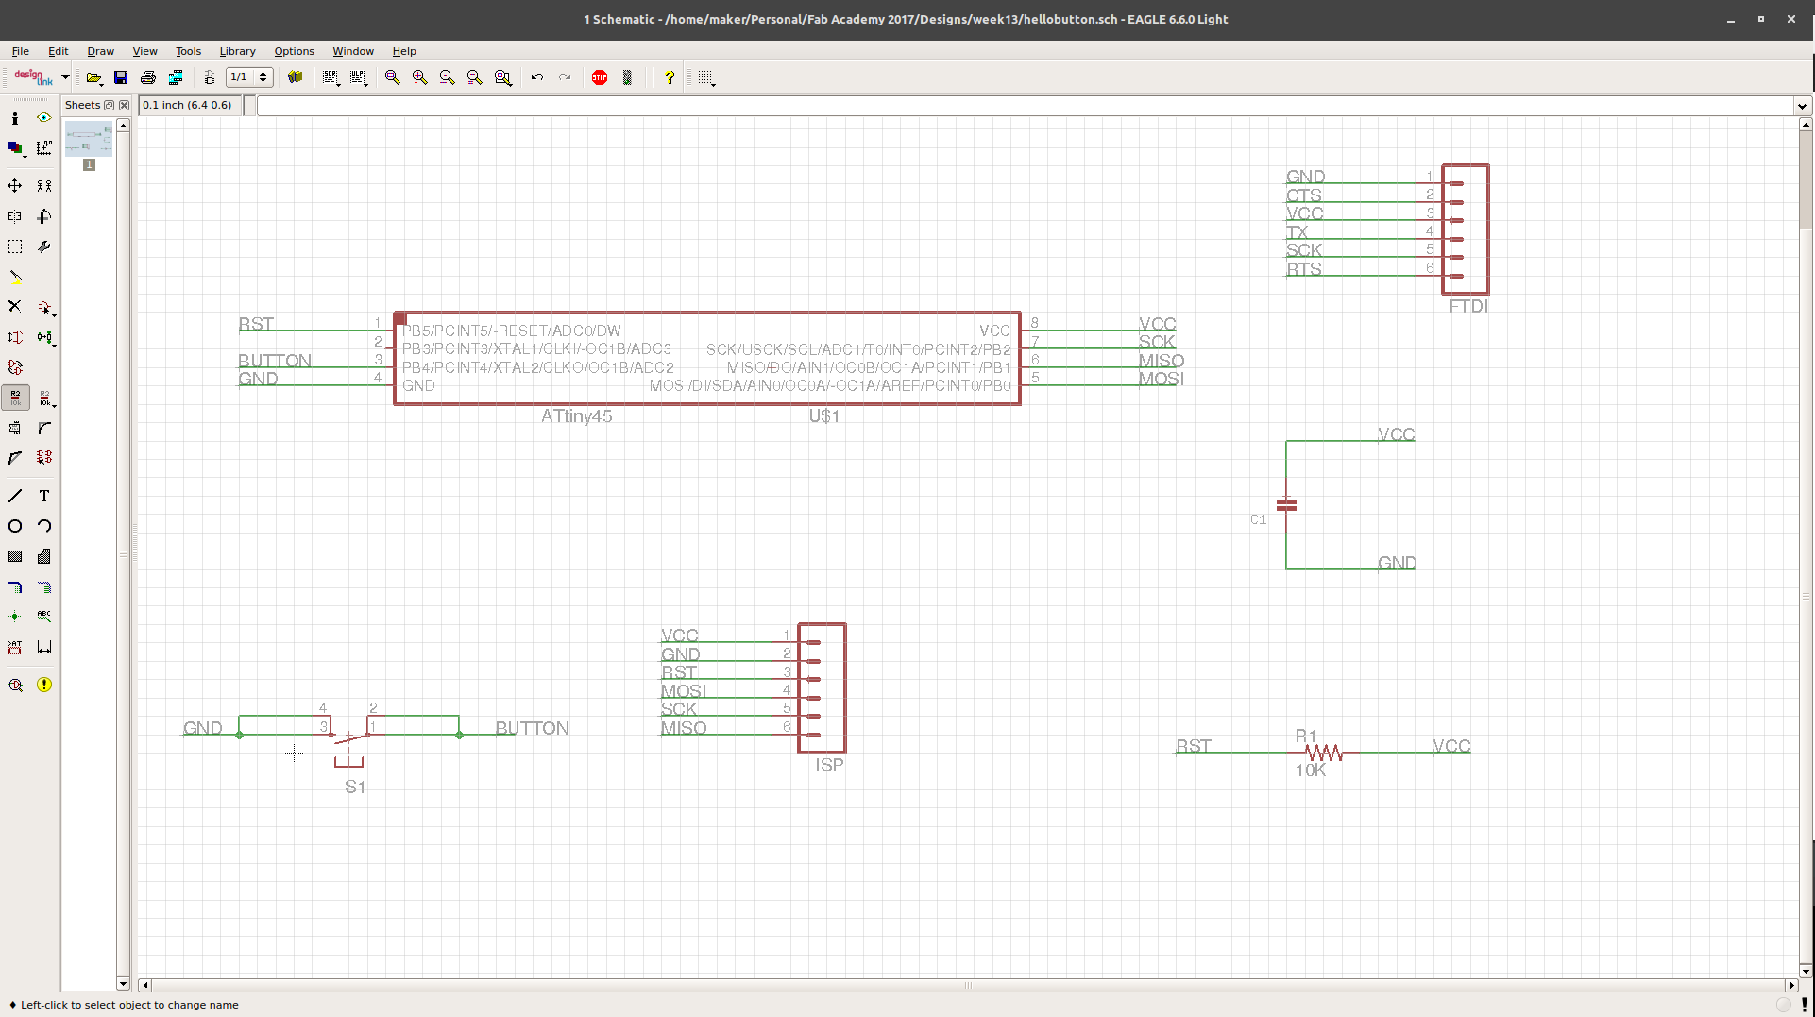Select the Replace part tool
Image resolution: width=1815 pixels, height=1017 pixels.
point(44,337)
